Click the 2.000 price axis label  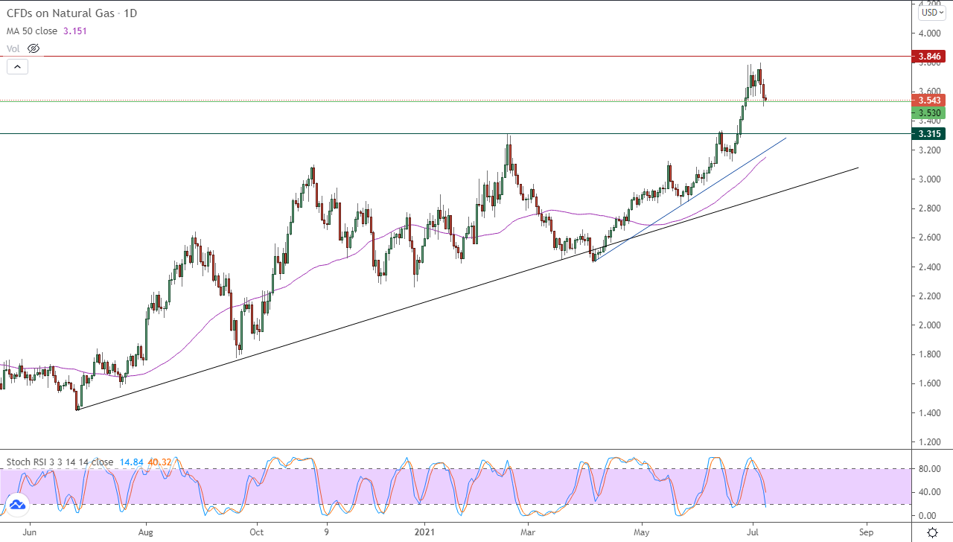(929, 325)
